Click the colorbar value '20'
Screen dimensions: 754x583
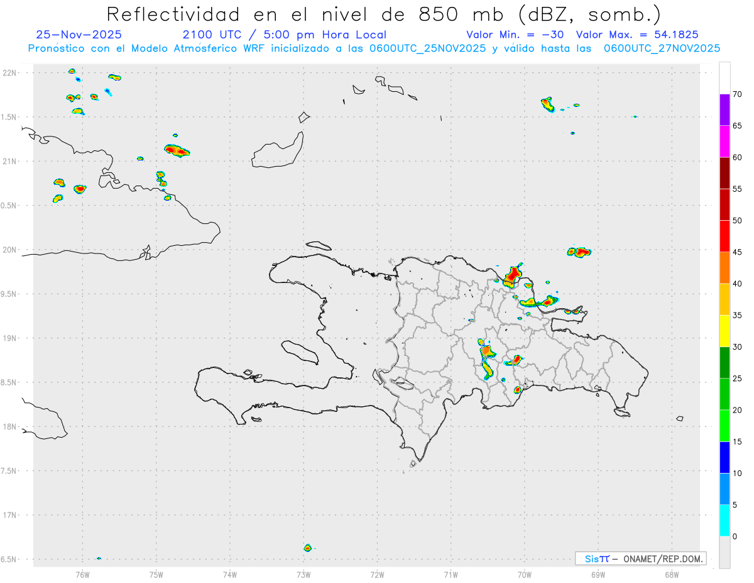pyautogui.click(x=737, y=410)
